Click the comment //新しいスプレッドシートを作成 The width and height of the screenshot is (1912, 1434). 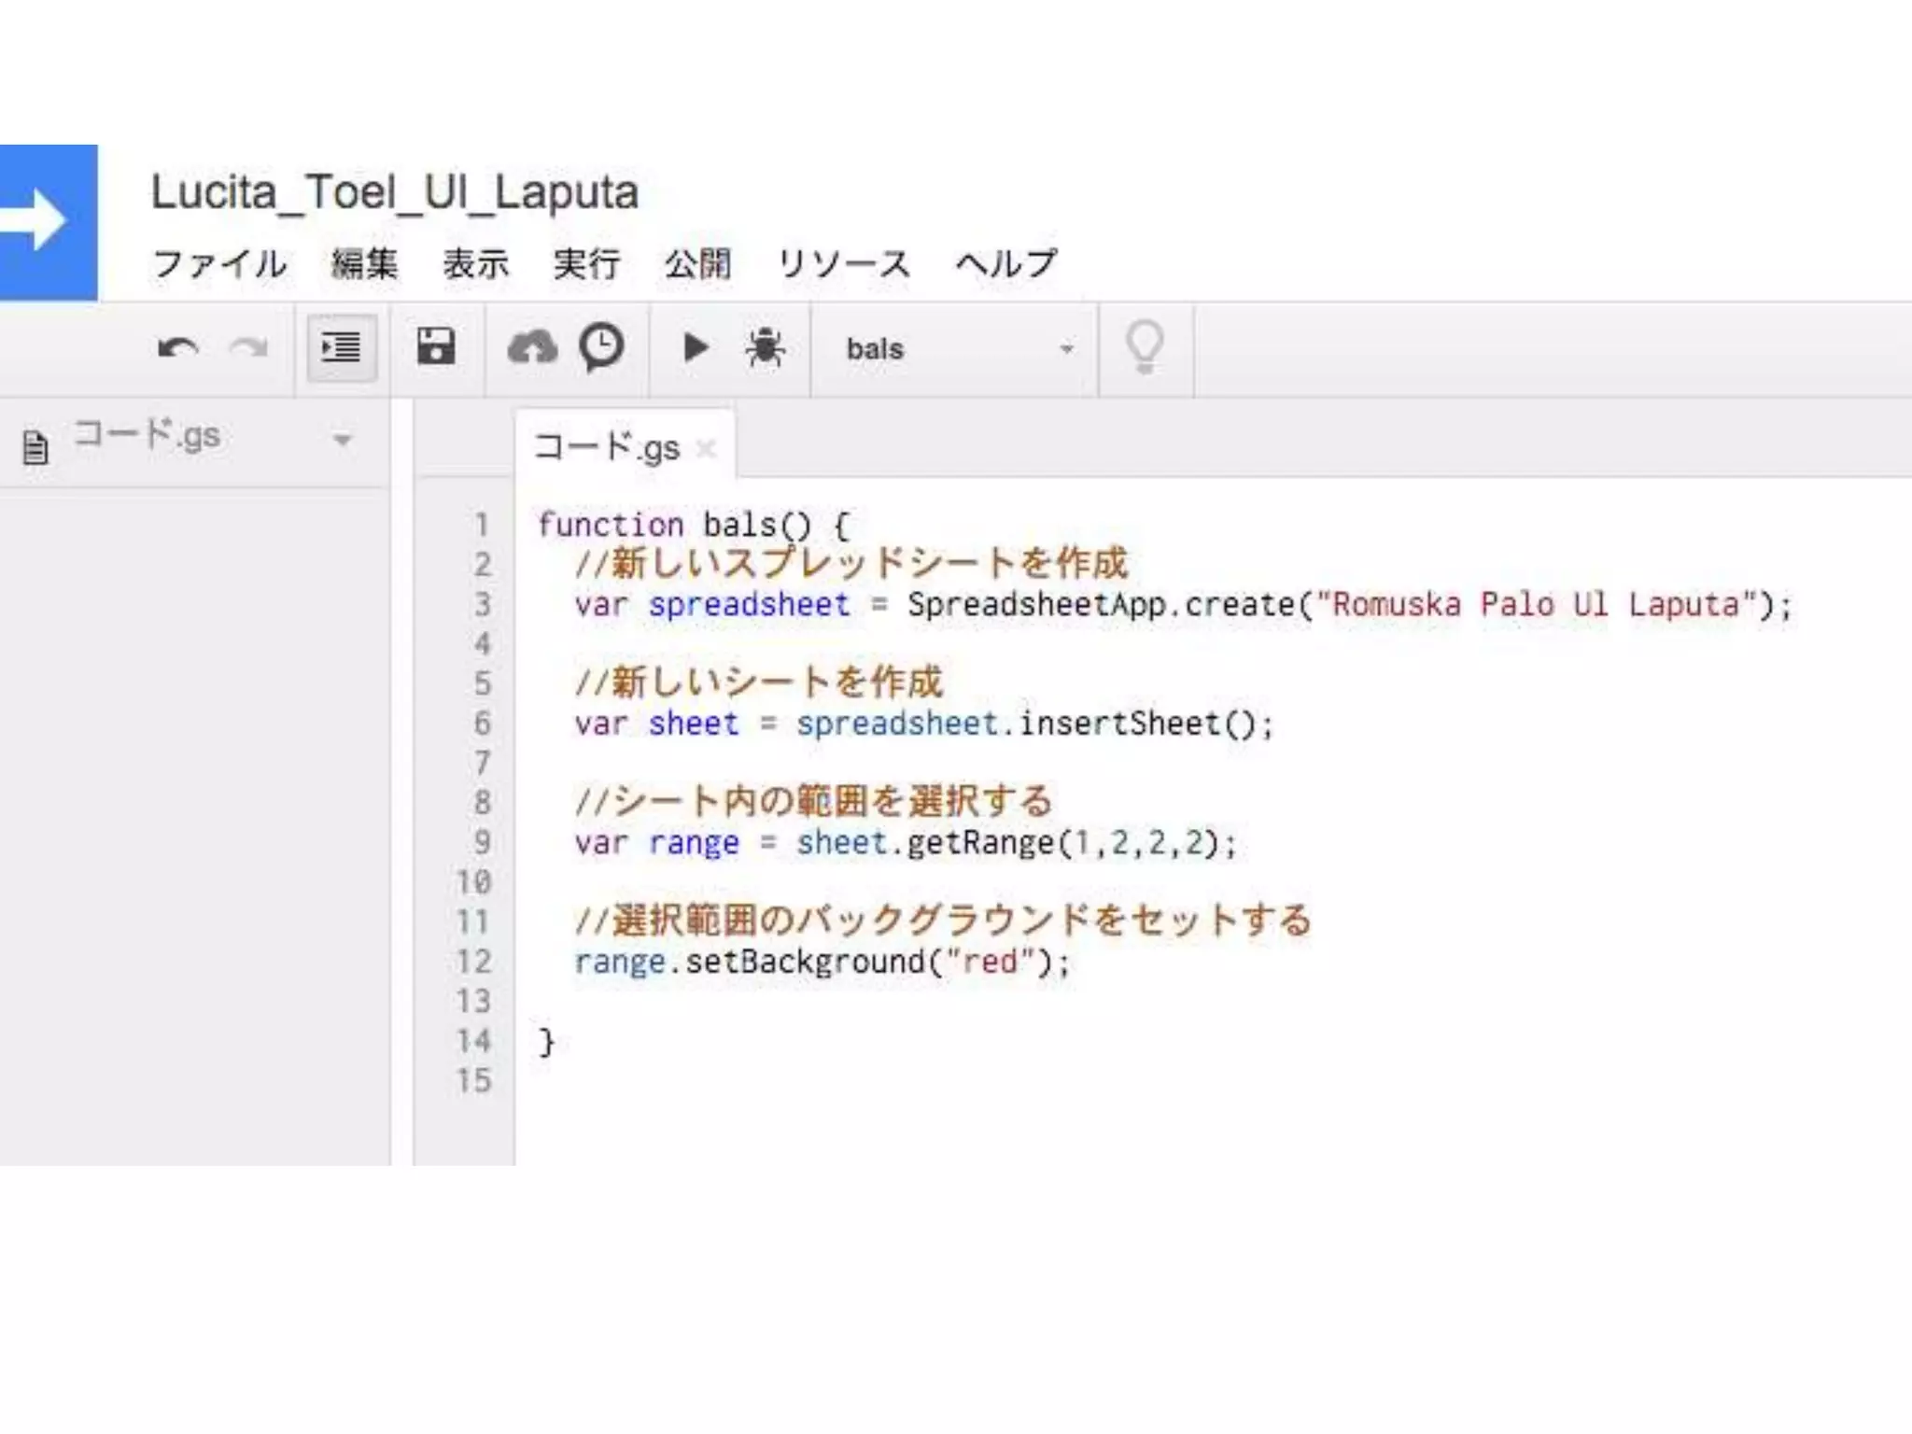pos(851,563)
